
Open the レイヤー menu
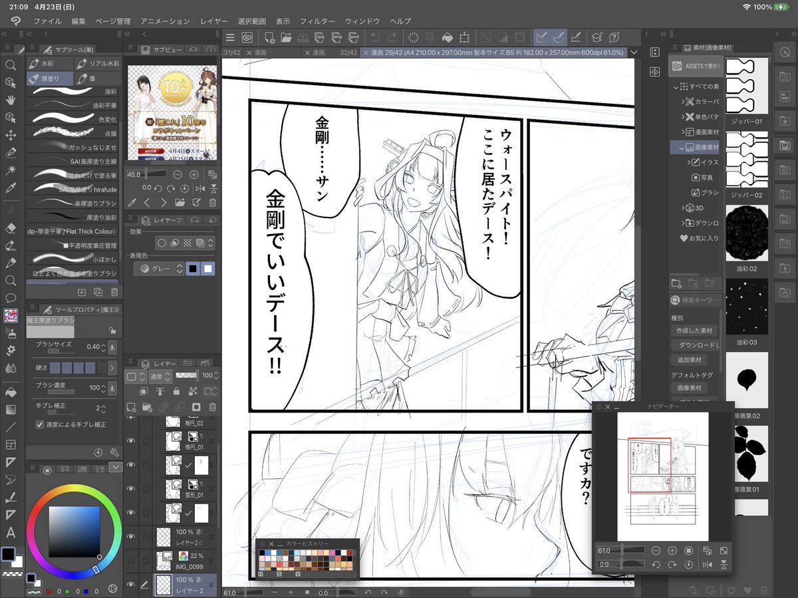click(x=213, y=21)
